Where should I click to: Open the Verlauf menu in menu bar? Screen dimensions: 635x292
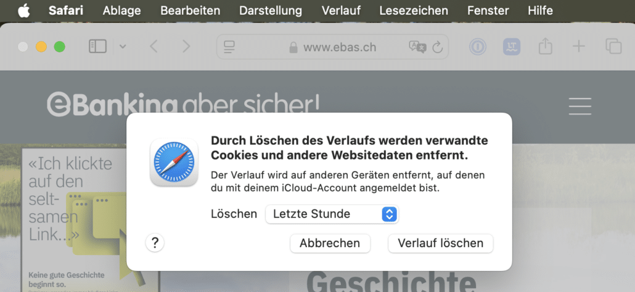coord(340,10)
